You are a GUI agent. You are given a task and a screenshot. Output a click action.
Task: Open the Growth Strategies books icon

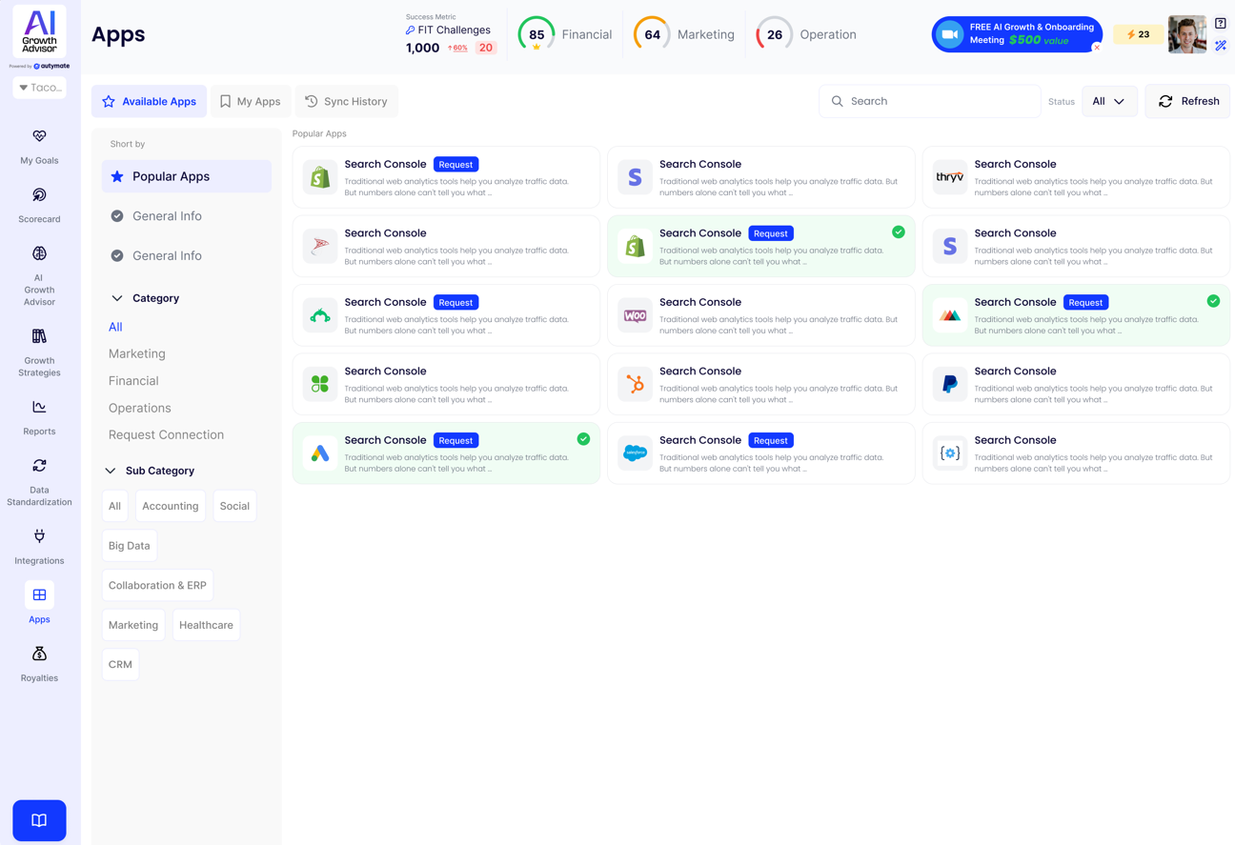pos(39,336)
